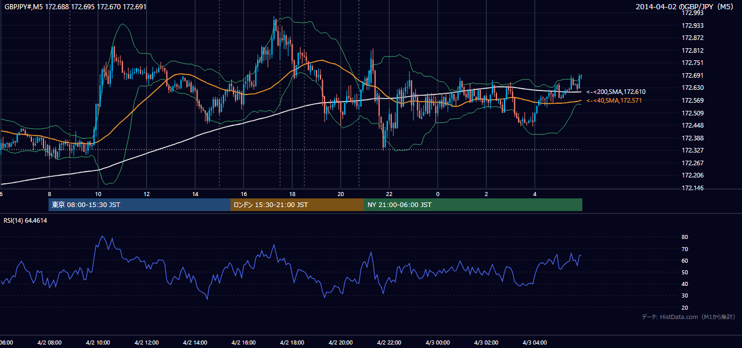Click price axis value 172.327
The height and width of the screenshot is (348, 742).
click(692, 150)
